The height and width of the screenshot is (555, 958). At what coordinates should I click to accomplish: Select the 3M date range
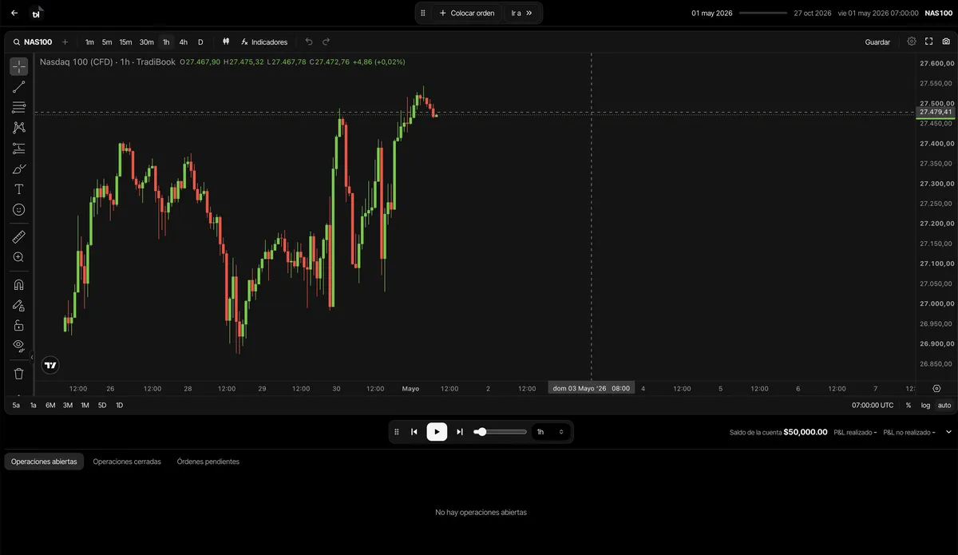click(68, 406)
